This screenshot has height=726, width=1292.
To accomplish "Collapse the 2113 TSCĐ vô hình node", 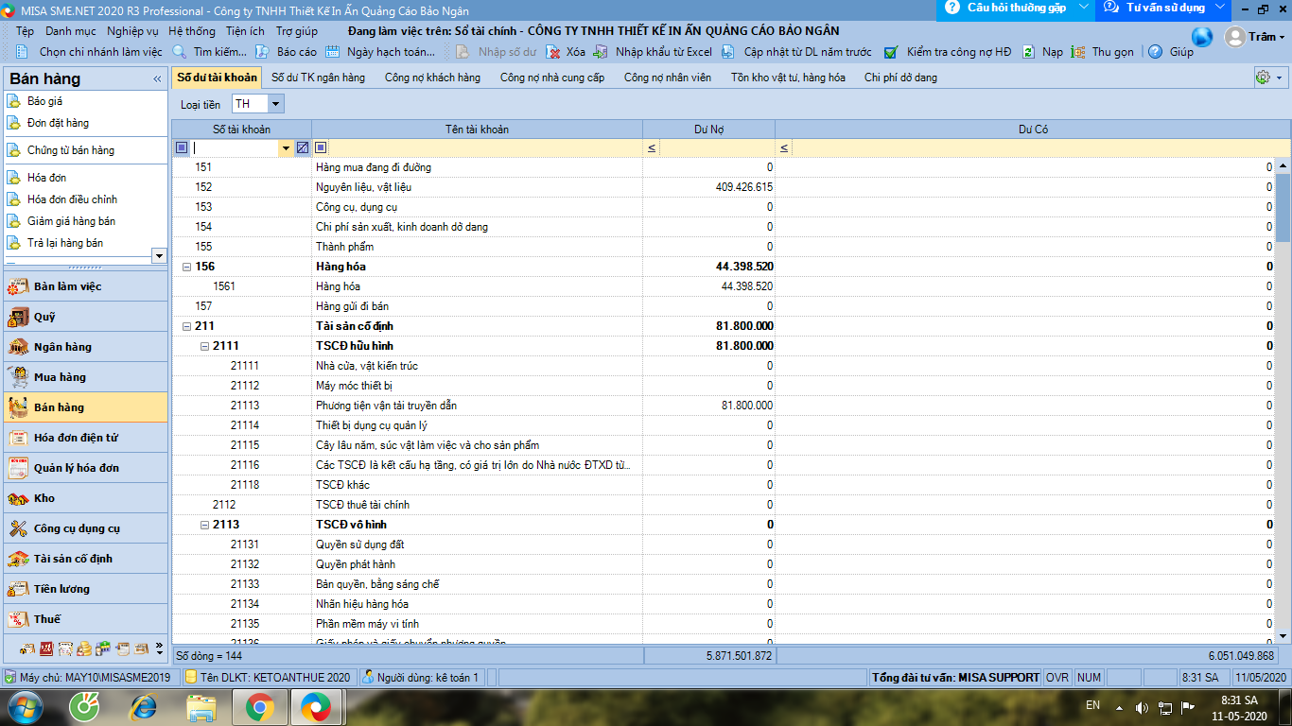I will tap(204, 526).
